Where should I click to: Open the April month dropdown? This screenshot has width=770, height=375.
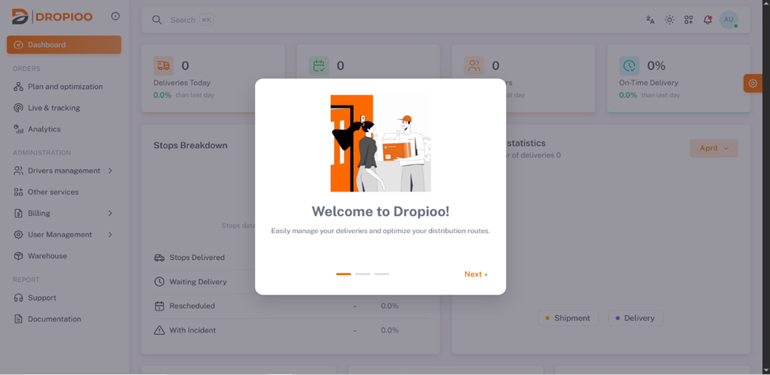(713, 148)
